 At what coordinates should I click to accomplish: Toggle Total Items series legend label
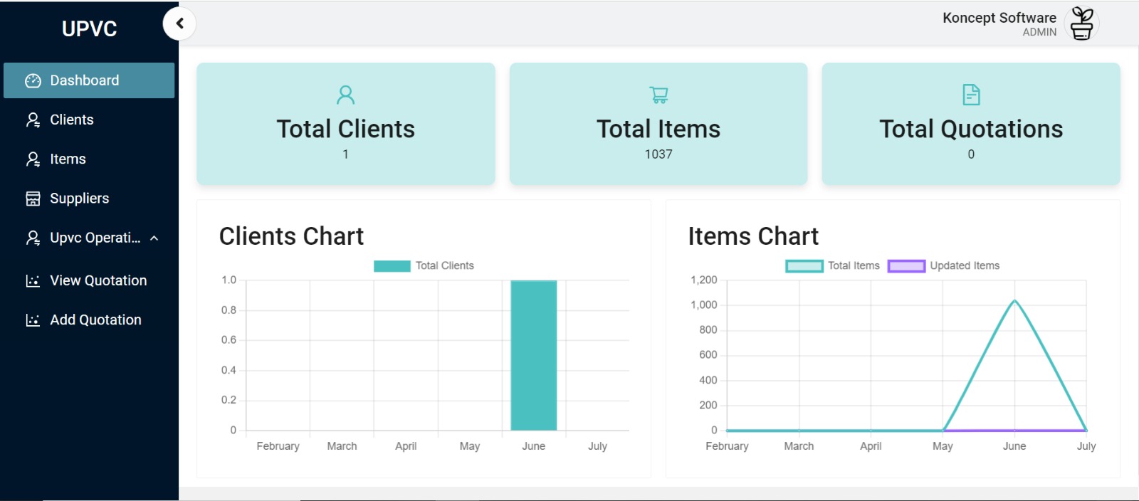(854, 265)
